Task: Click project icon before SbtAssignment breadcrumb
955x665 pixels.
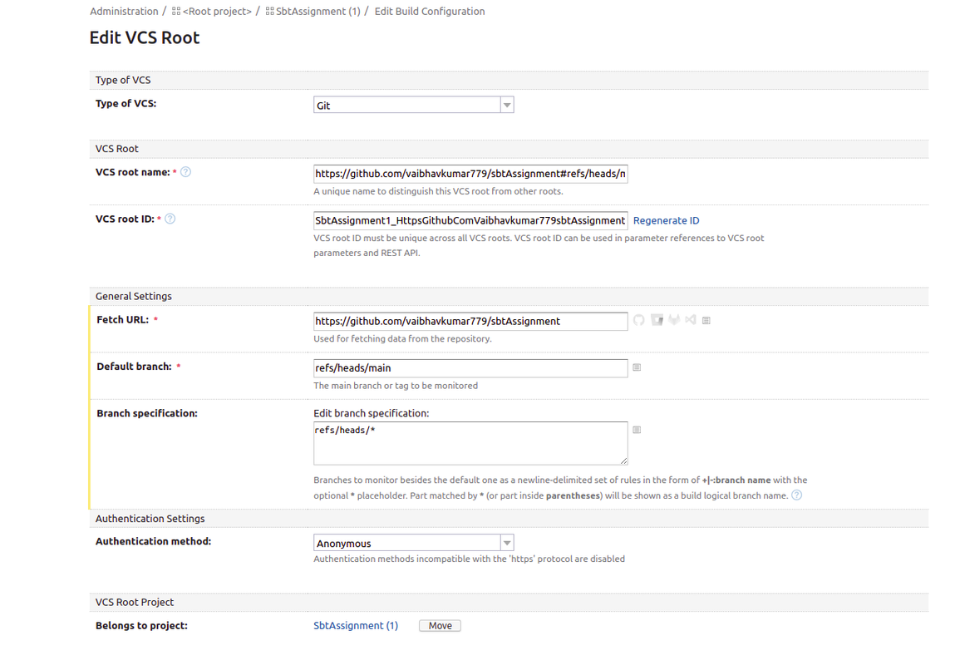Action: (x=270, y=11)
